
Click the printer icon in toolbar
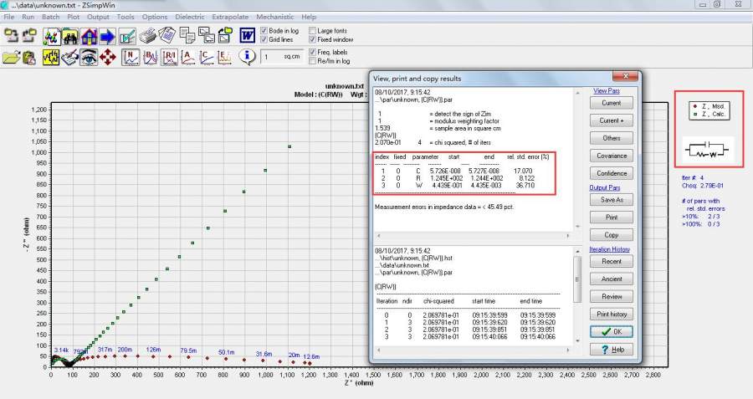click(148, 35)
